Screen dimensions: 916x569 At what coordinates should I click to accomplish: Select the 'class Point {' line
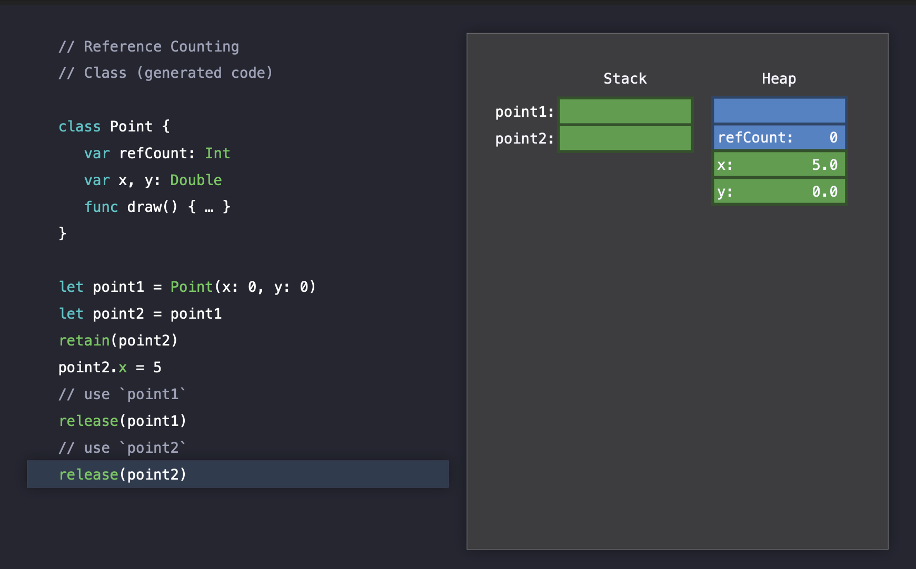(x=114, y=127)
